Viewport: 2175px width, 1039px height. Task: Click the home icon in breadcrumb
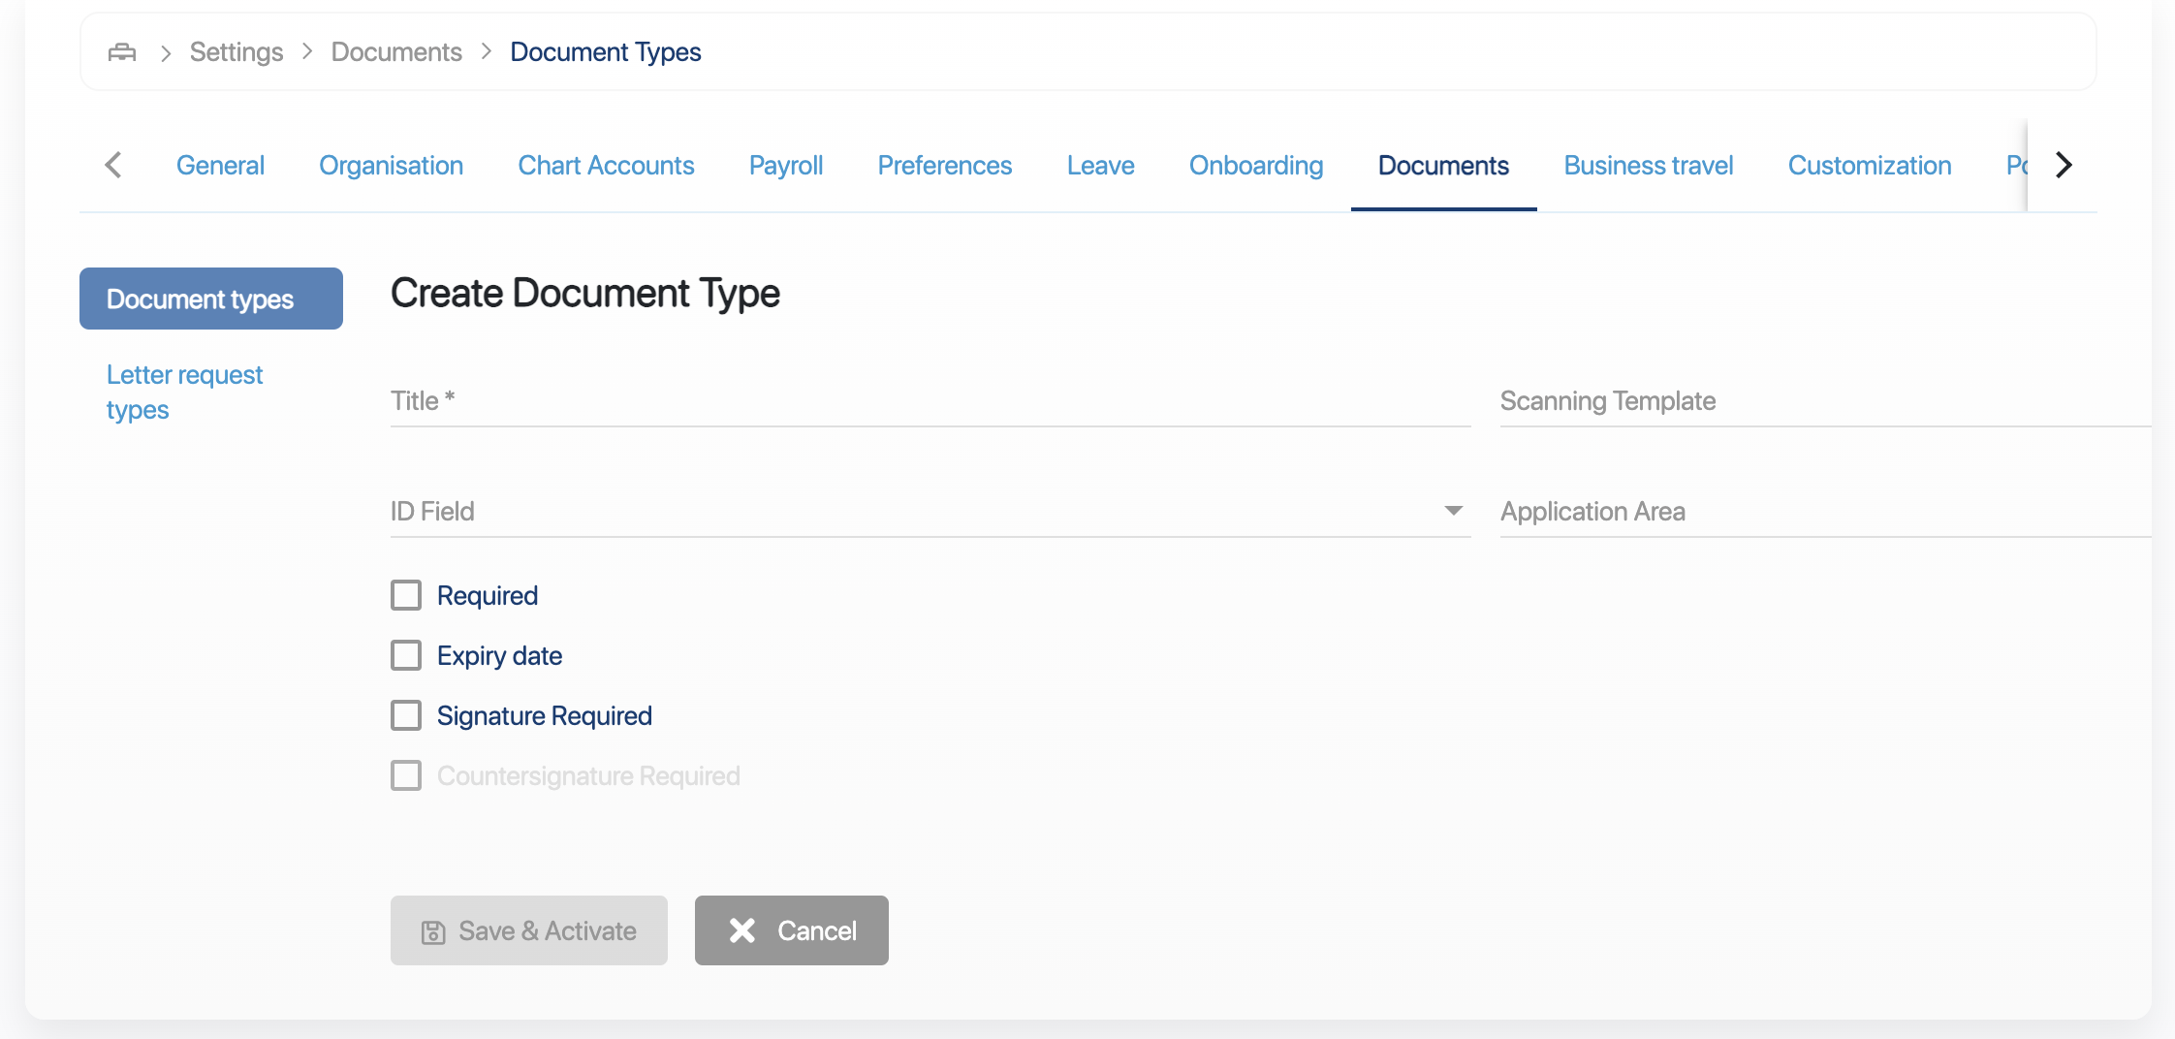tap(122, 52)
